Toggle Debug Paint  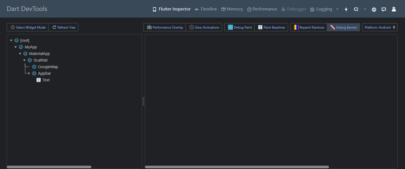click(240, 27)
